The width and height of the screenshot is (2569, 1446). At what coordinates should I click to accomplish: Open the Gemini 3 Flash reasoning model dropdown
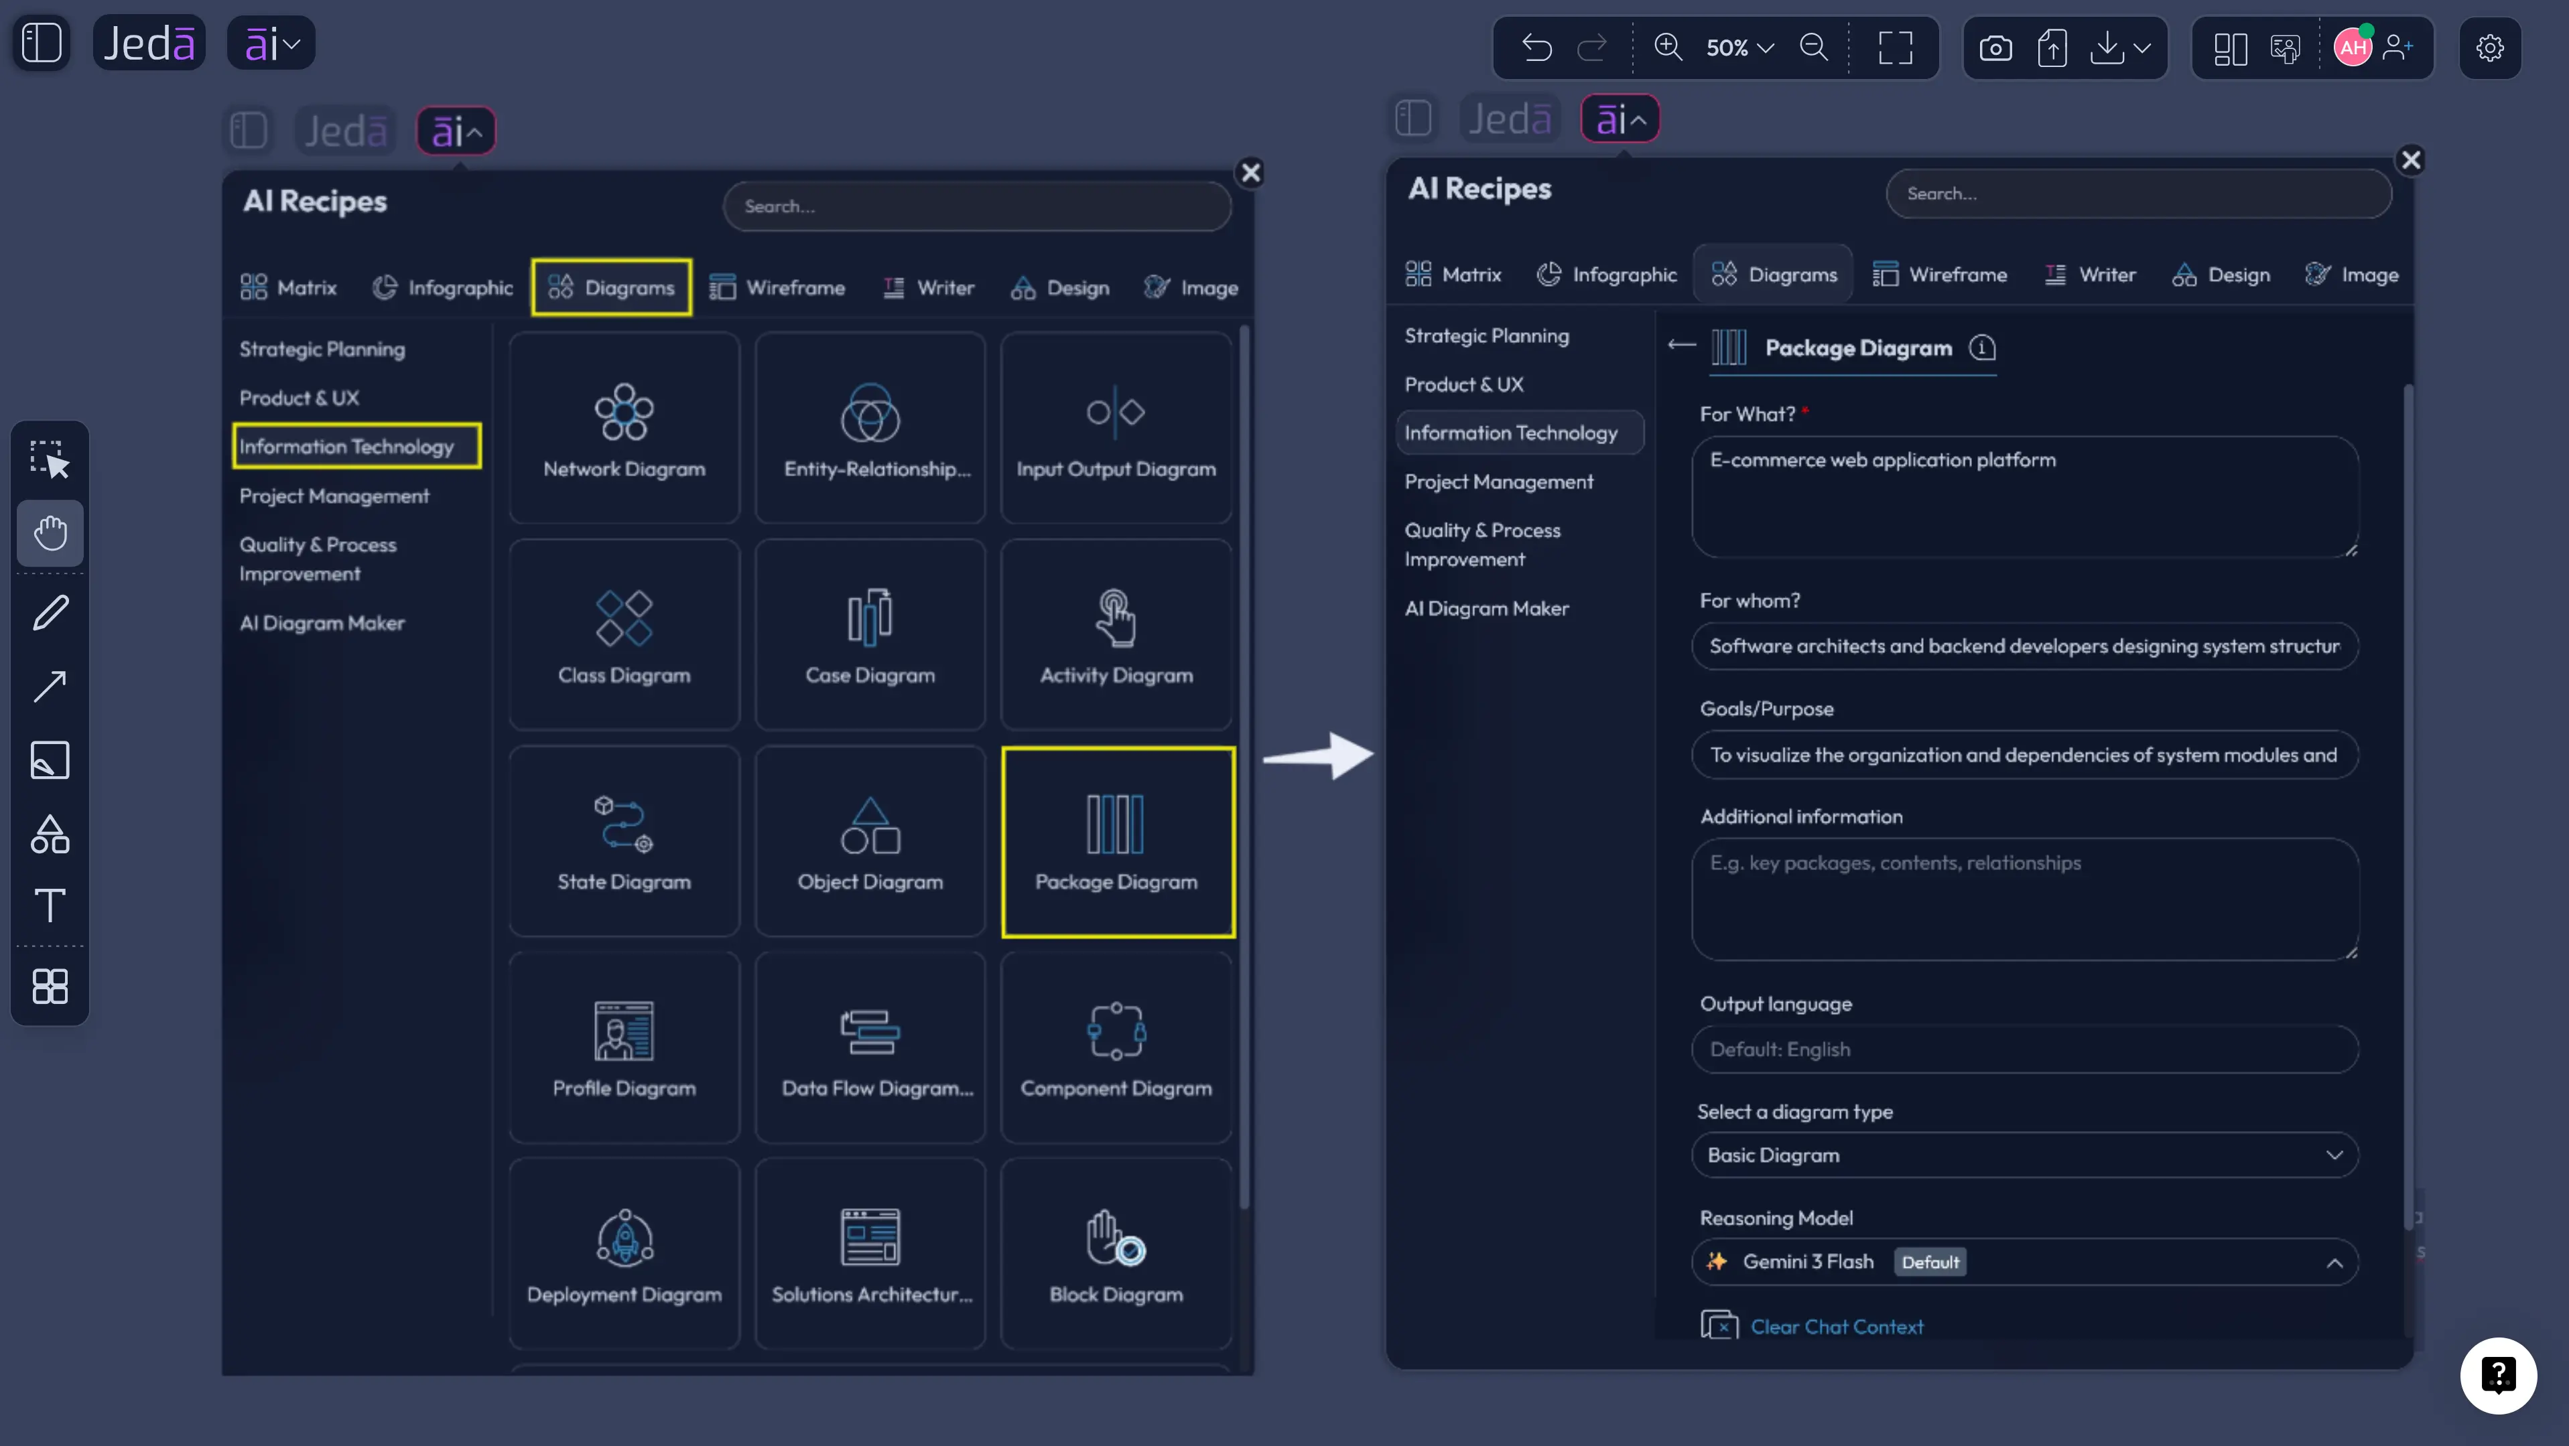click(x=2026, y=1262)
